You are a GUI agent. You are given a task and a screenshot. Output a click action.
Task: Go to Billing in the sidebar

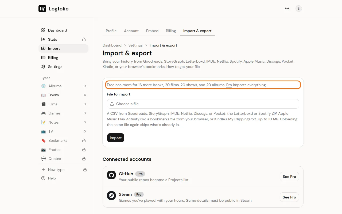[63, 58]
